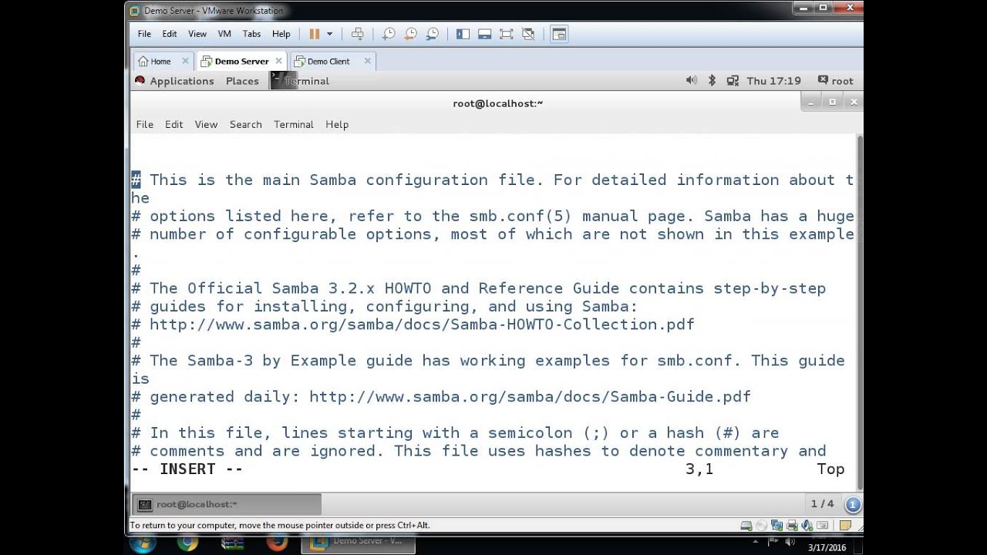The height and width of the screenshot is (555, 987).
Task: Click the printer device icon in VMware status bar
Action: tap(792, 526)
